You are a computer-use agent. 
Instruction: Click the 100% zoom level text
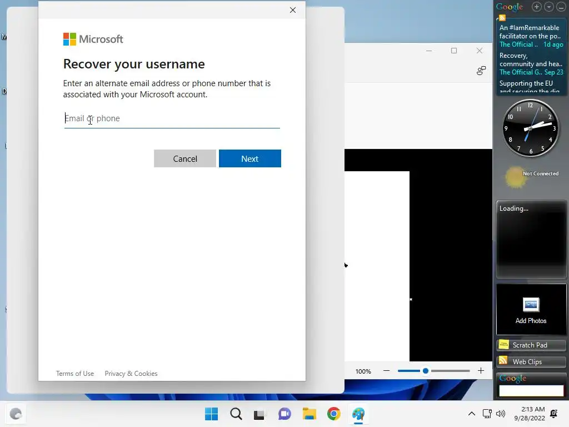363,371
